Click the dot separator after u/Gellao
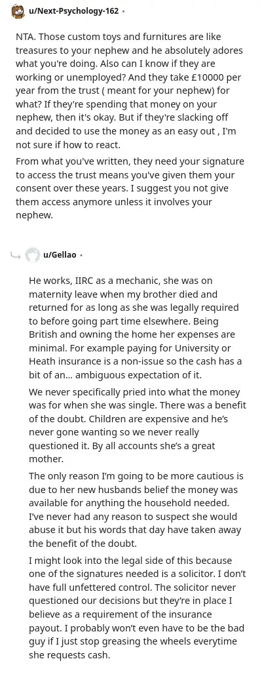 tap(81, 256)
